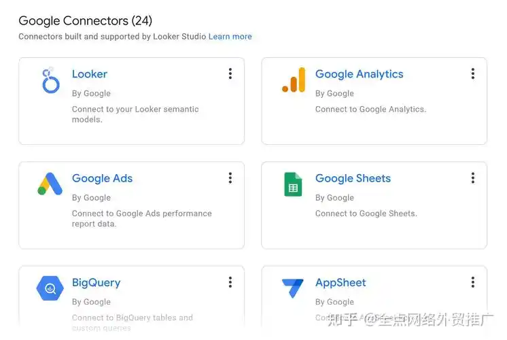Click the Google Analytics bar-chart icon
Viewport: 507px width, 340px height.
click(294, 80)
